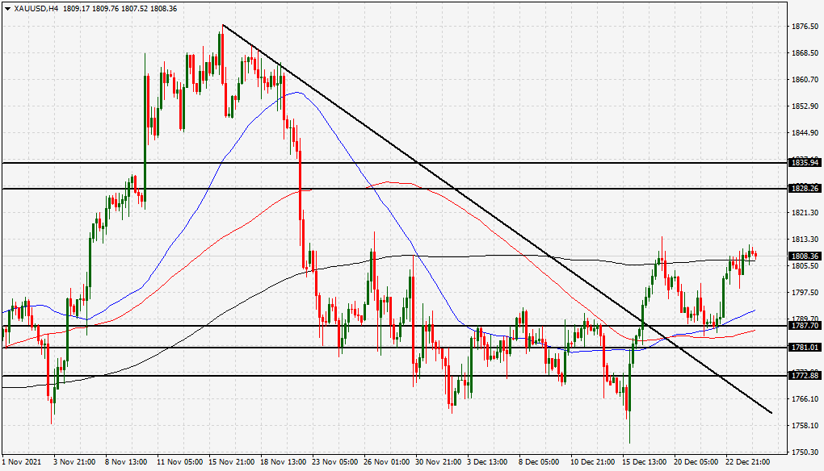This screenshot has height=471, width=824.
Task: Click the 1844.90 price axis label
Action: [x=805, y=133]
